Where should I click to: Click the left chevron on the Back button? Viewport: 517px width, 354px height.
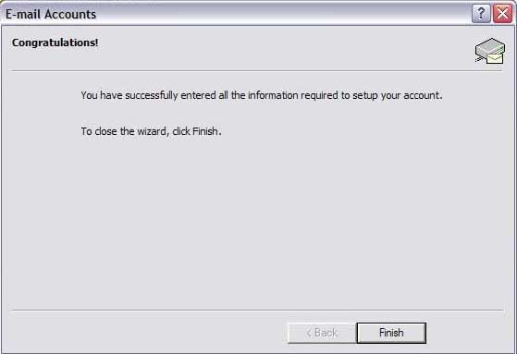coord(309,333)
